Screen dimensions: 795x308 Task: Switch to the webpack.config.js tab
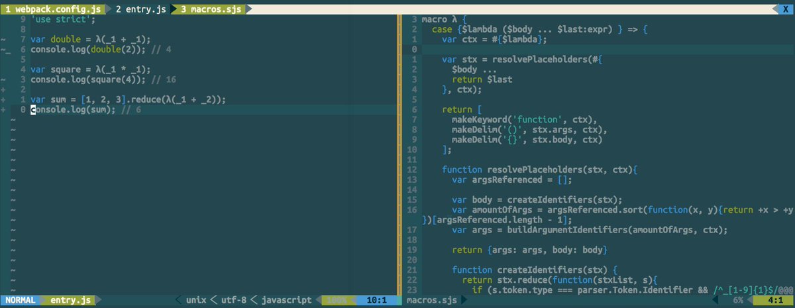click(52, 10)
